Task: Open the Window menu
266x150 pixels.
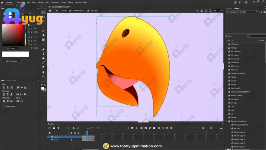Action: coord(78,3)
